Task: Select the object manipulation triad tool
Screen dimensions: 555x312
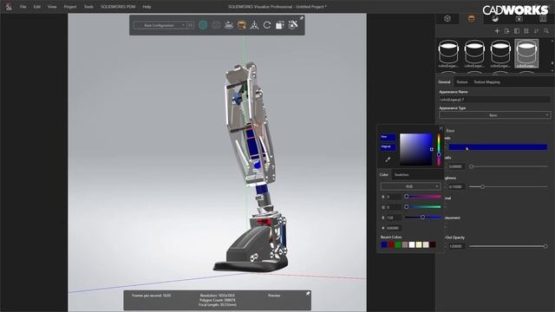Action: tap(254, 25)
